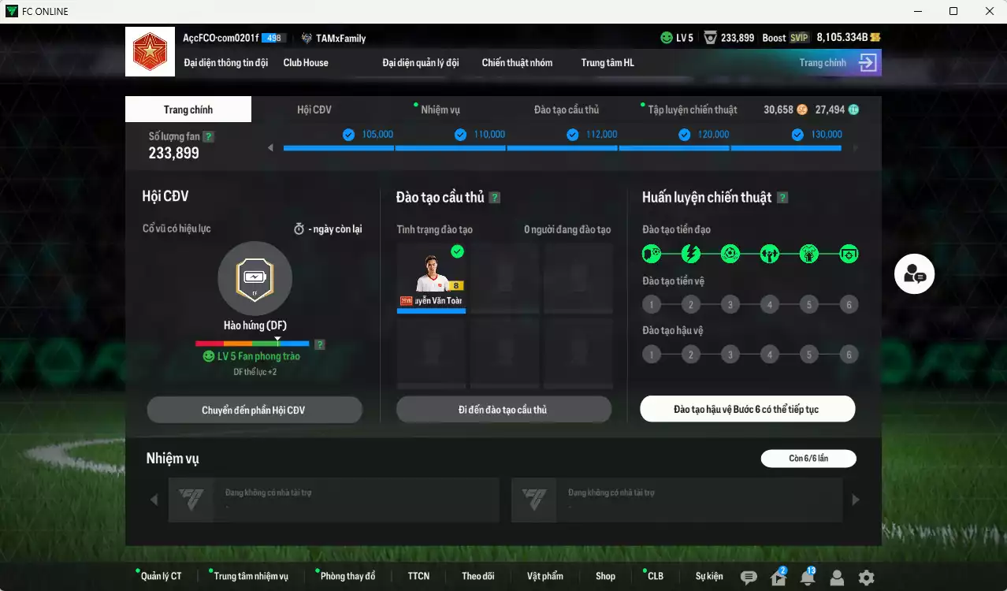Screen dimensions: 1007x591
Task: Click the Đi đến đào tạo cầu thủ button
Action: (x=504, y=410)
